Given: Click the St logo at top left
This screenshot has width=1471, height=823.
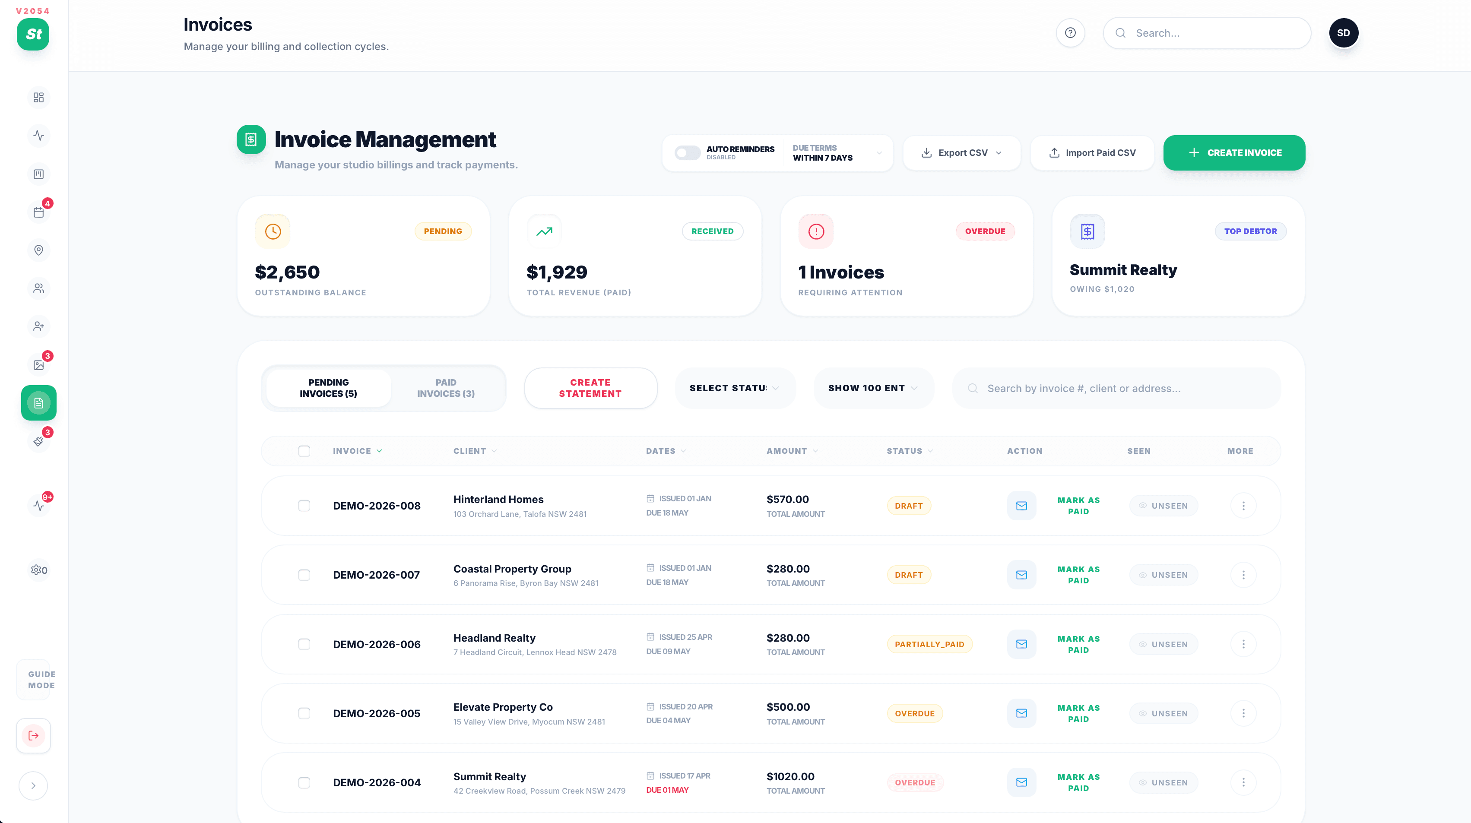Looking at the screenshot, I should (x=33, y=34).
